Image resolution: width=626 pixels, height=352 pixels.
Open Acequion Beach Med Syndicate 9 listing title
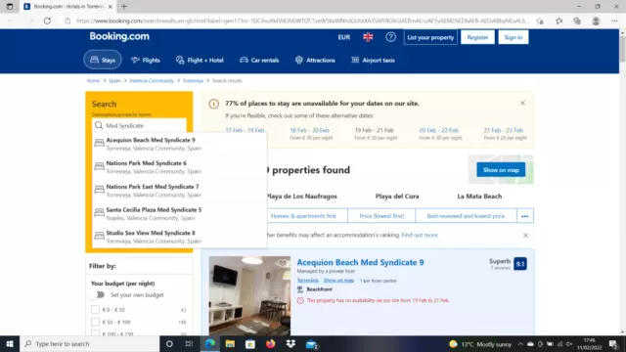[x=360, y=262]
